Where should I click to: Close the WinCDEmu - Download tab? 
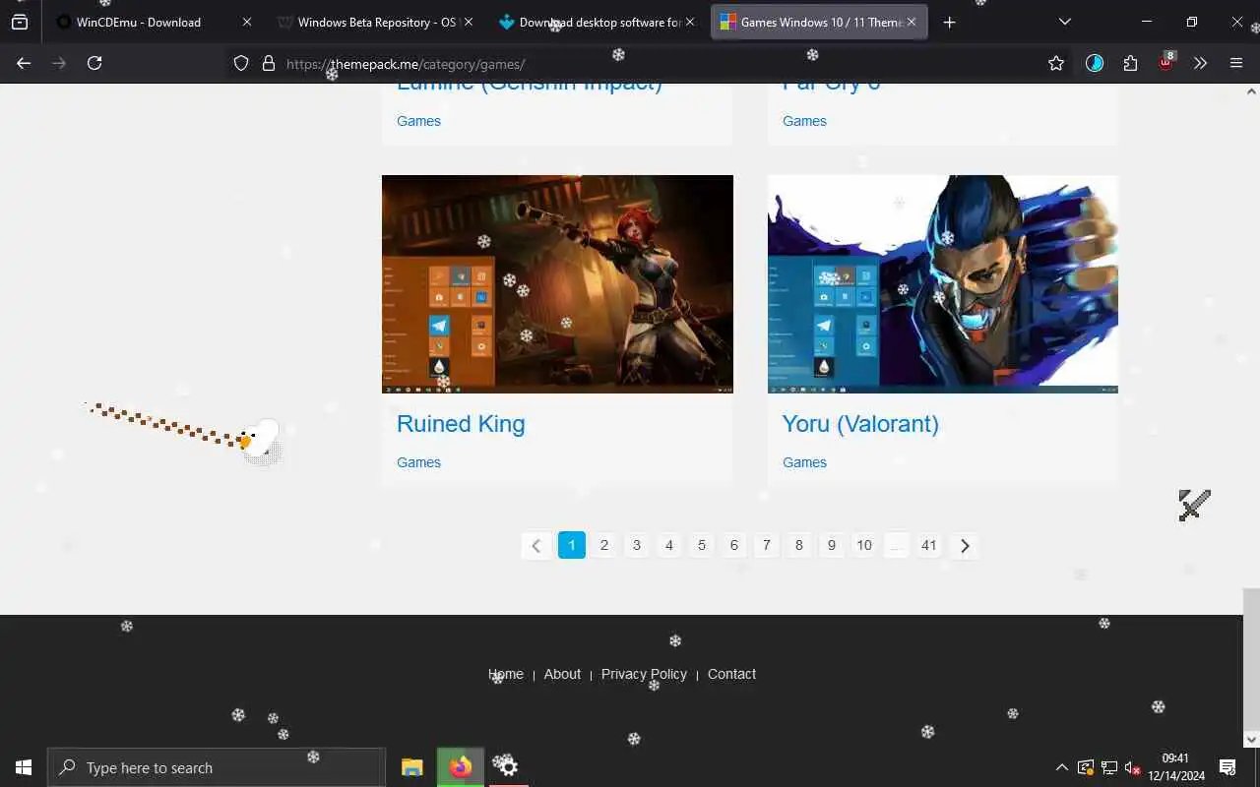click(247, 22)
